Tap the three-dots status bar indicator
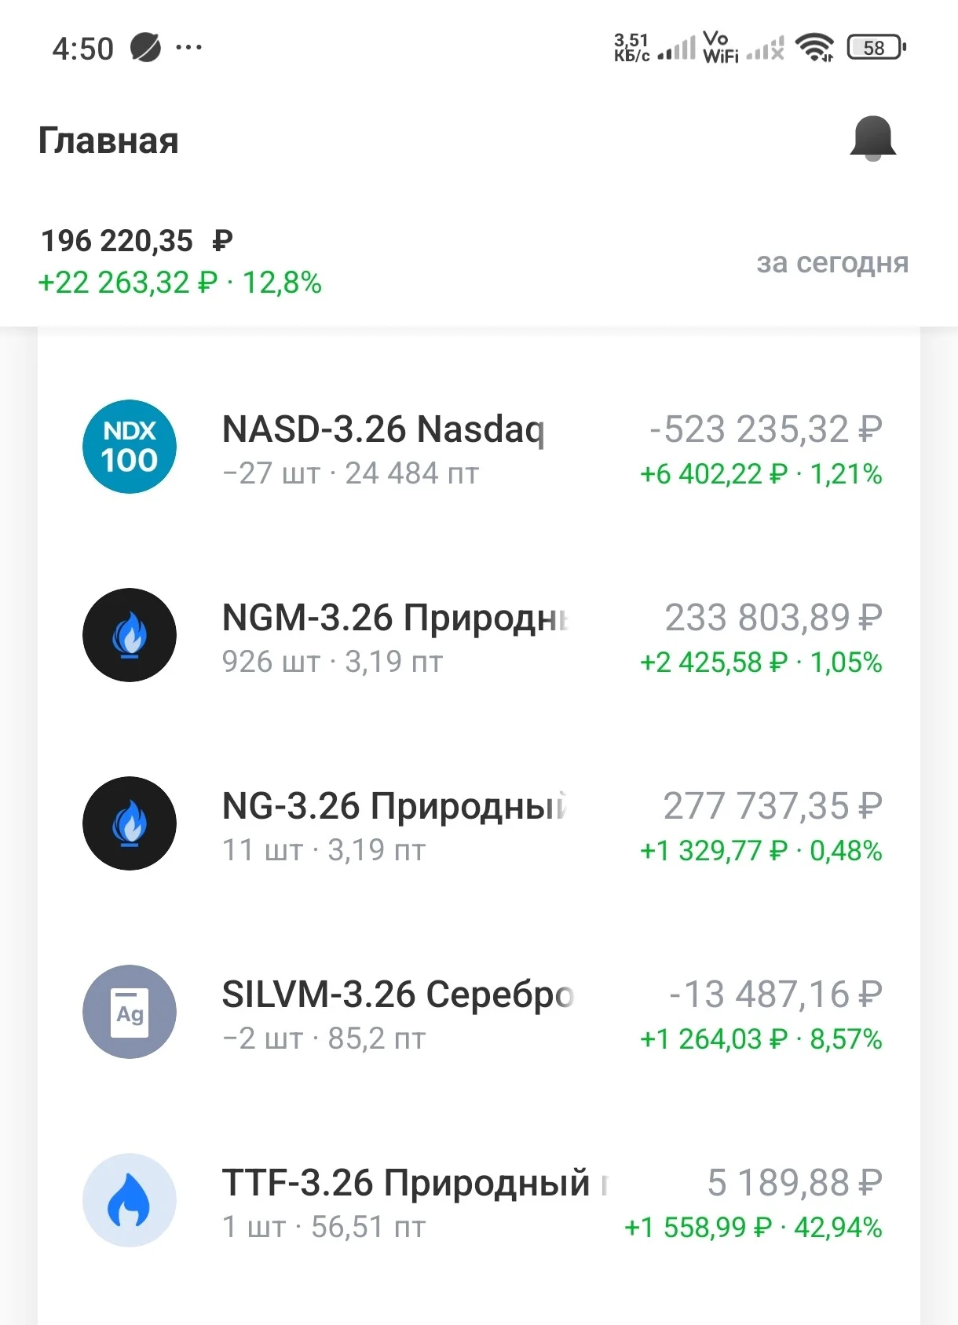958x1325 pixels. click(x=188, y=48)
